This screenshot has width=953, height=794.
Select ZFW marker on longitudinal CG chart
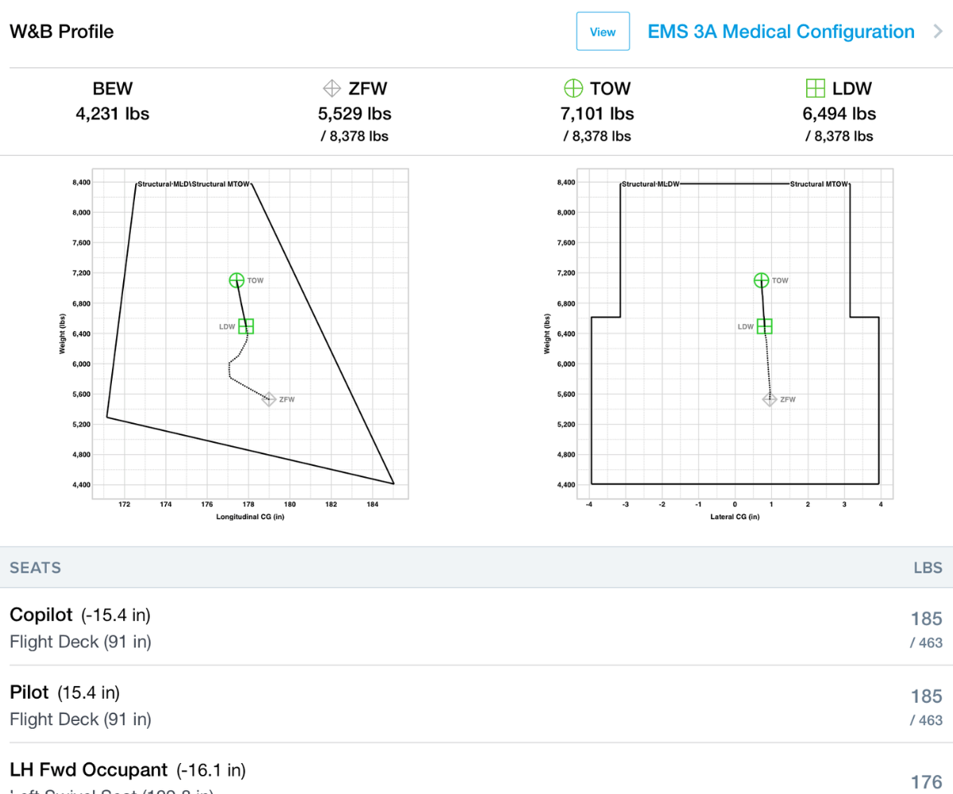pos(269,399)
